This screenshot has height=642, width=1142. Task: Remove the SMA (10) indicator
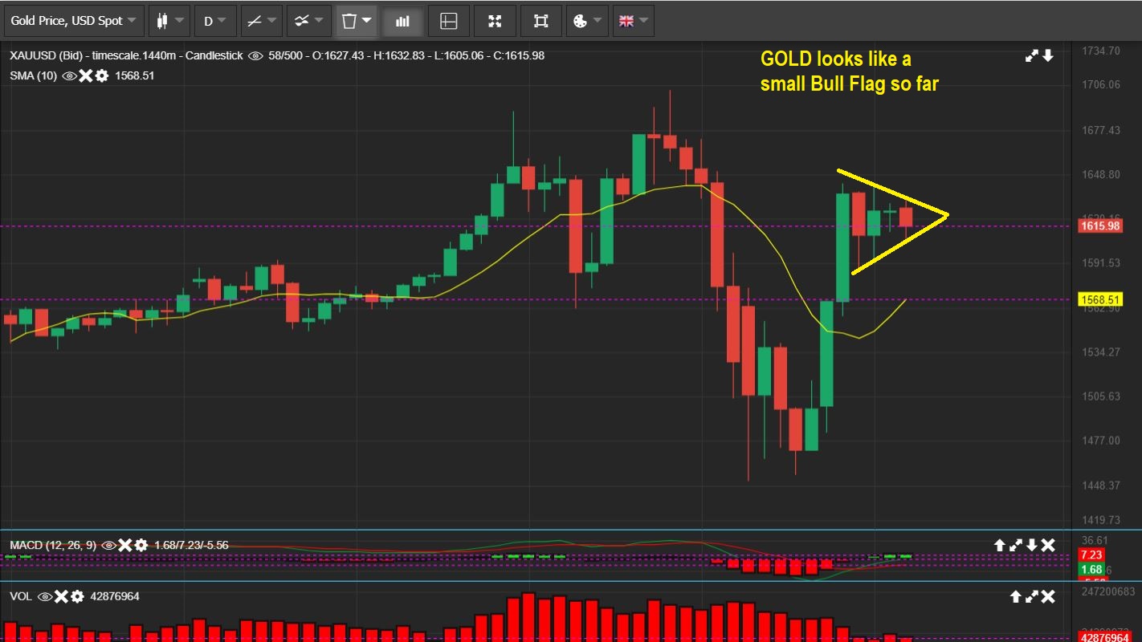click(85, 76)
